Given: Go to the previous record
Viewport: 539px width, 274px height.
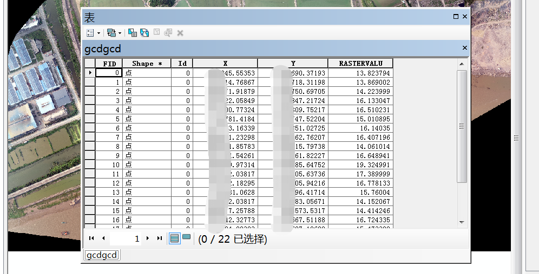Looking at the screenshot, I should coord(103,238).
